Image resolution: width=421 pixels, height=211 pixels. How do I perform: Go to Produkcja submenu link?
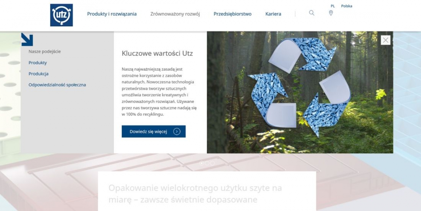tap(39, 74)
